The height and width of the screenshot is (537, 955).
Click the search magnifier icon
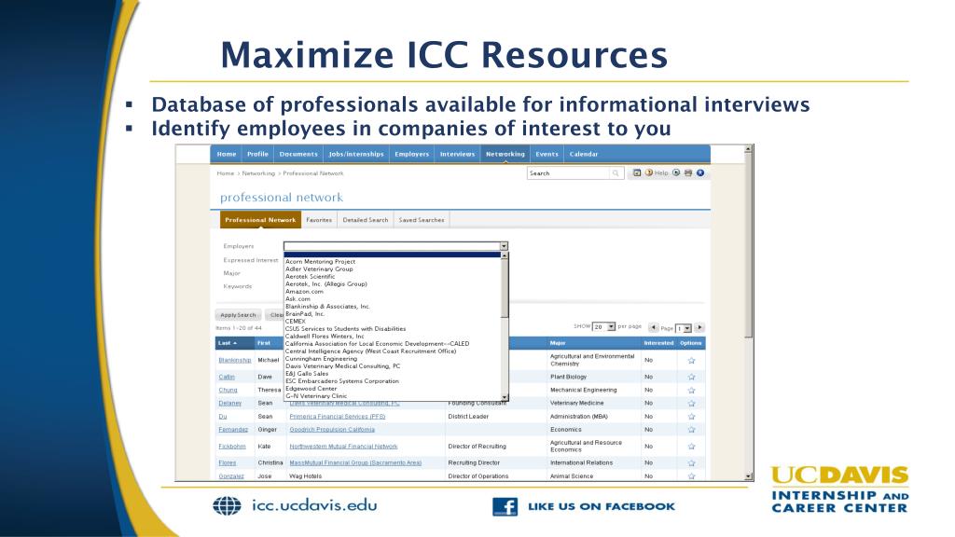[616, 173]
